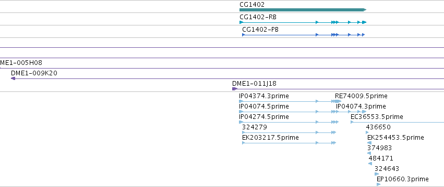The height and width of the screenshot is (187, 444).
Task: Click the EK254453.5prime label
Action: (395, 138)
